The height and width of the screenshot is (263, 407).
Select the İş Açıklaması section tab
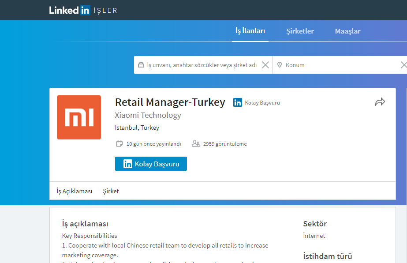(75, 191)
